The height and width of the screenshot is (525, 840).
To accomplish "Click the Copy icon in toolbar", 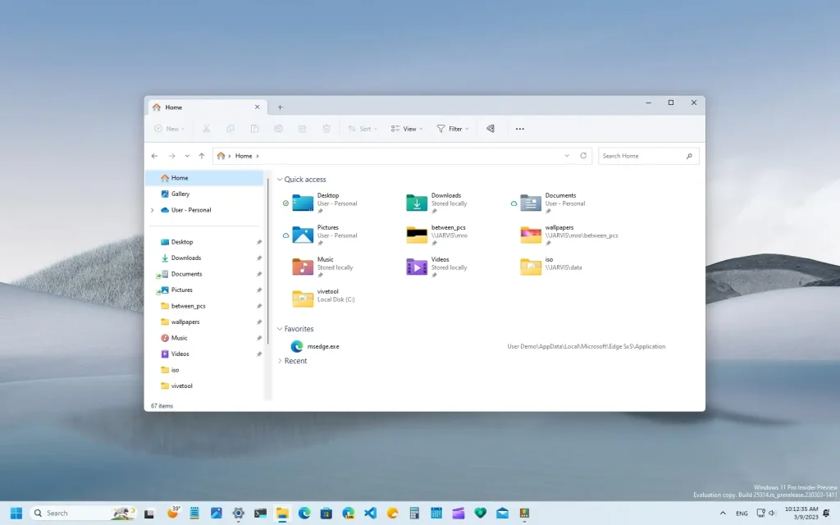I will tap(231, 129).
